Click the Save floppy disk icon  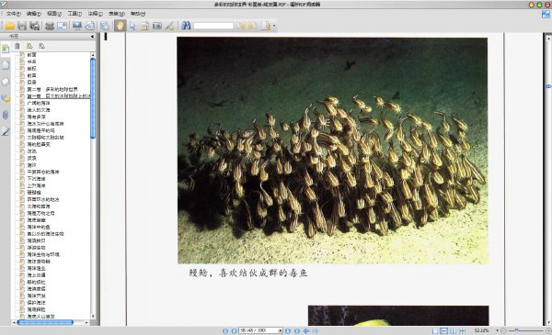pos(22,26)
